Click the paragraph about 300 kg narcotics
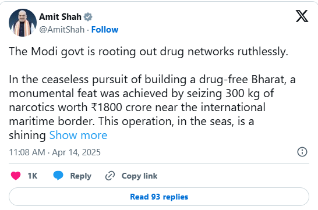 152,108
